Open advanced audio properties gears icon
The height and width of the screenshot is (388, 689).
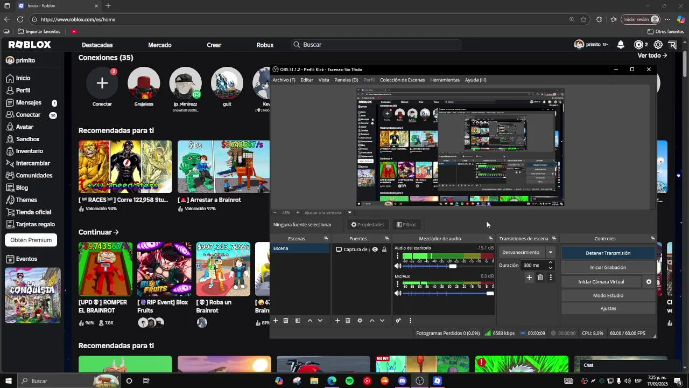[x=398, y=321]
